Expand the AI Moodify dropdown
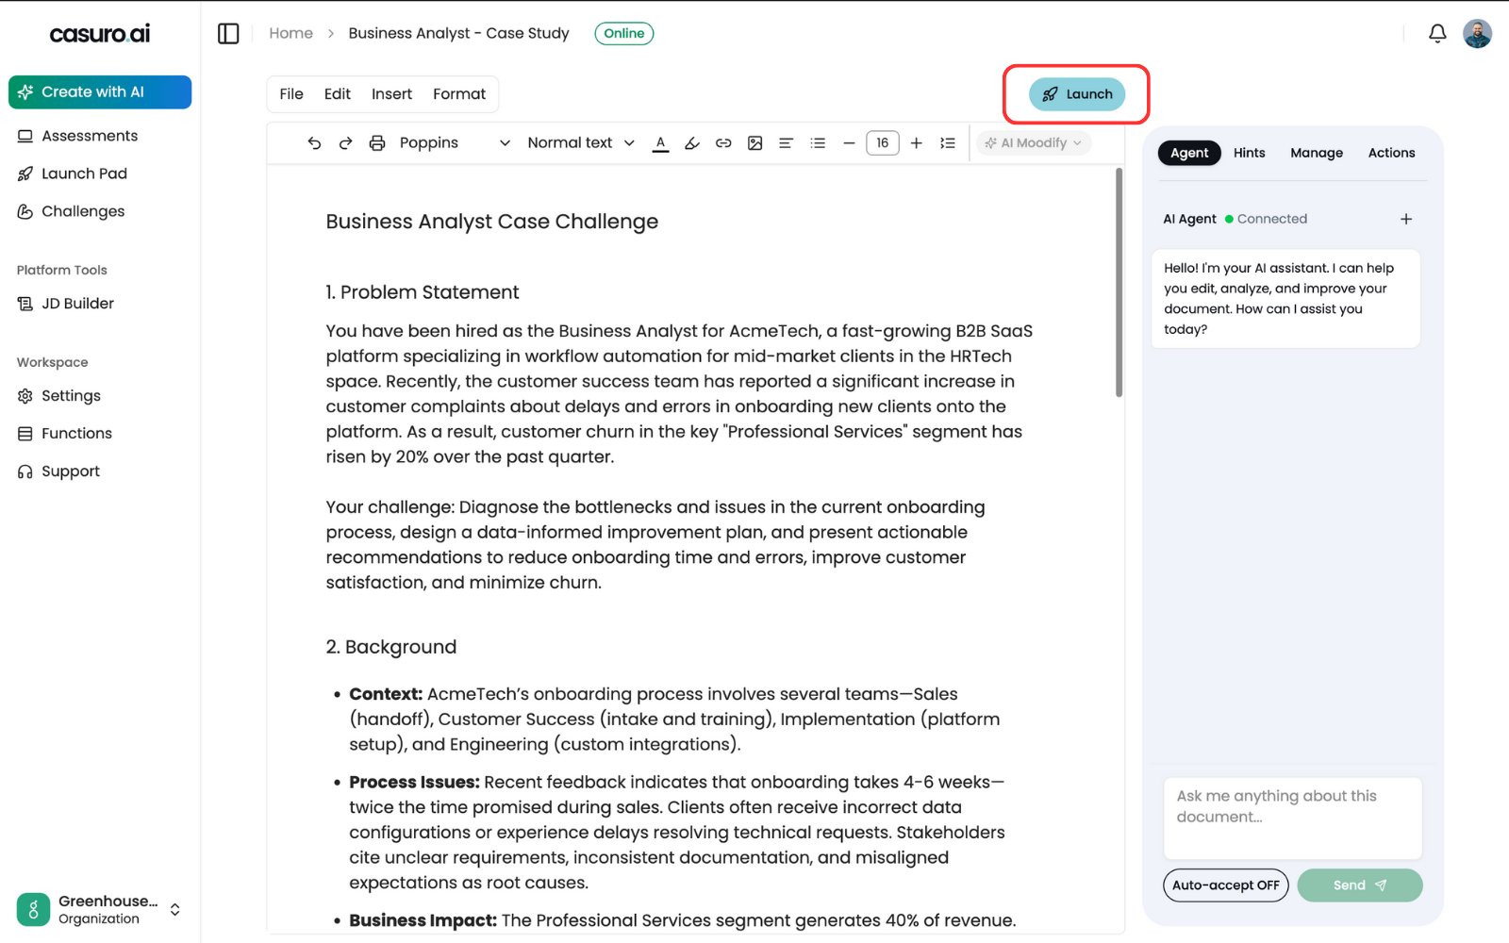Image resolution: width=1509 pixels, height=943 pixels. pos(1033,143)
